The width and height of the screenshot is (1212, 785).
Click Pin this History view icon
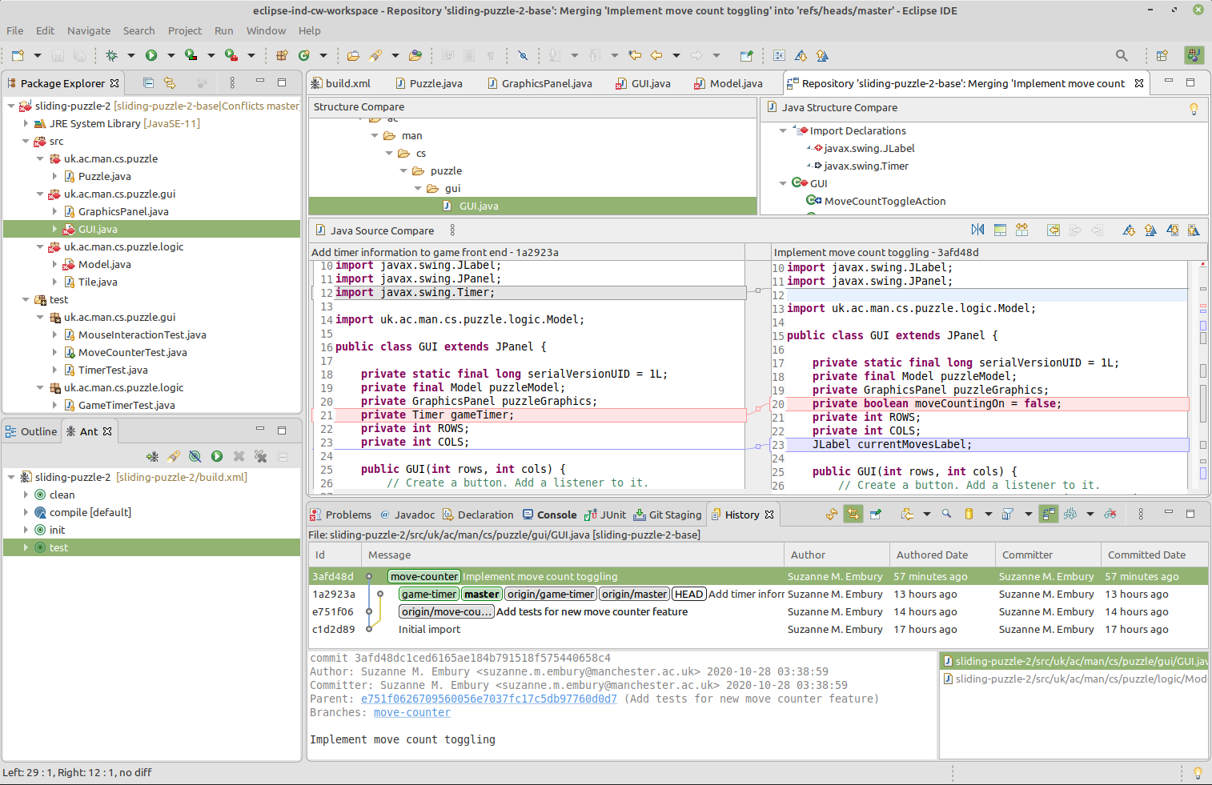coord(876,514)
